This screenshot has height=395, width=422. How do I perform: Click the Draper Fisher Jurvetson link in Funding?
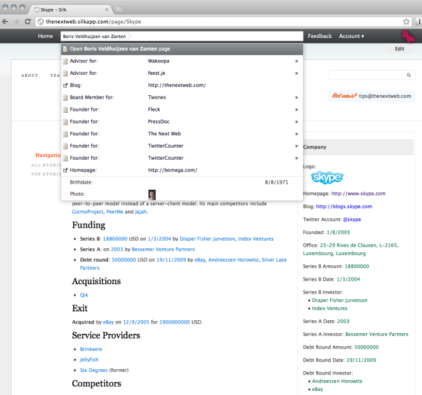click(x=207, y=239)
